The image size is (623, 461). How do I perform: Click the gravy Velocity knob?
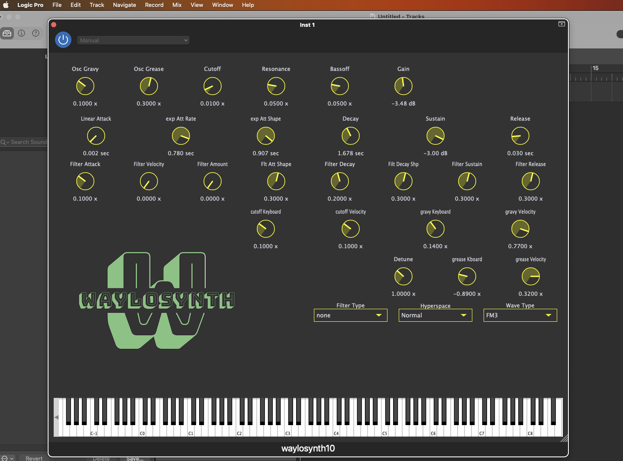[520, 229]
